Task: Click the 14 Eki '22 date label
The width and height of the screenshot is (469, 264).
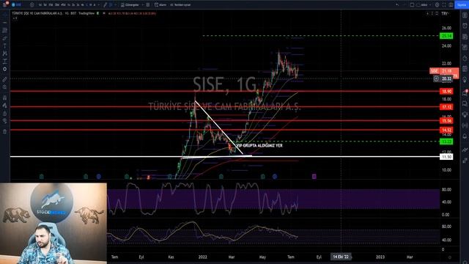Action: [x=341, y=257]
